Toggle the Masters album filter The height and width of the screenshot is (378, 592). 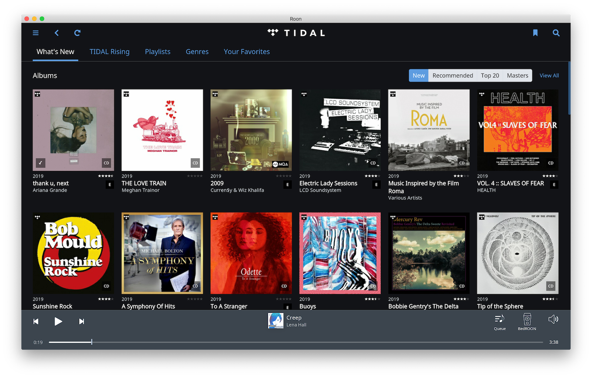tap(517, 75)
